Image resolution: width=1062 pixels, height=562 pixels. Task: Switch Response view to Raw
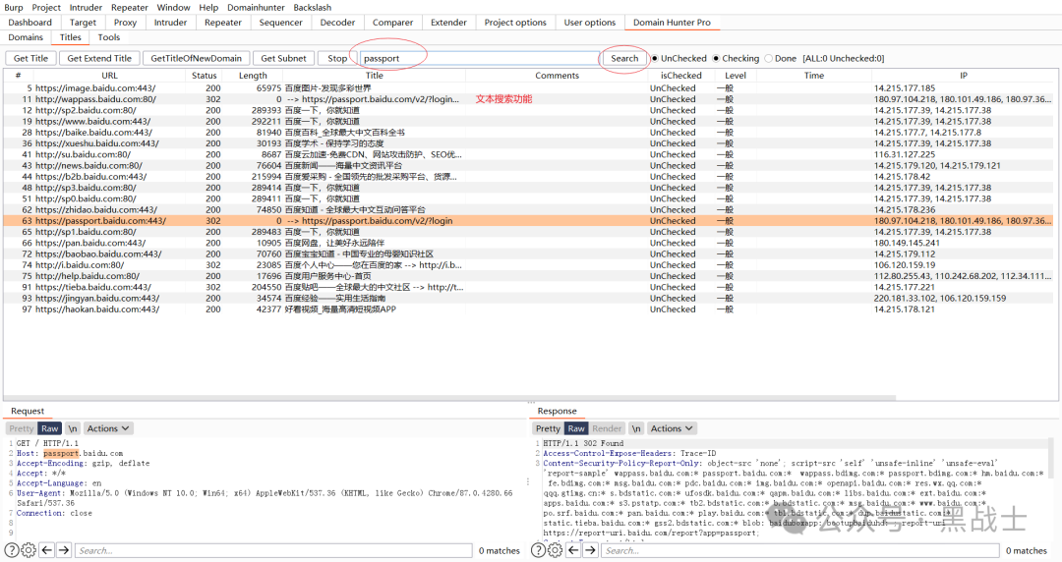[x=576, y=428]
